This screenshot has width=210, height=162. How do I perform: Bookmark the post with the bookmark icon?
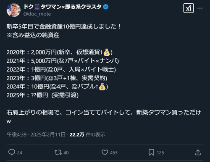151,152
